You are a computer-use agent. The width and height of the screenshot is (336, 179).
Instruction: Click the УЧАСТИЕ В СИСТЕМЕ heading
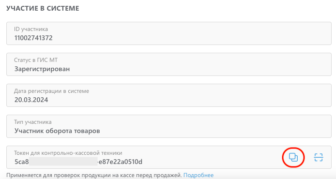tap(43, 8)
